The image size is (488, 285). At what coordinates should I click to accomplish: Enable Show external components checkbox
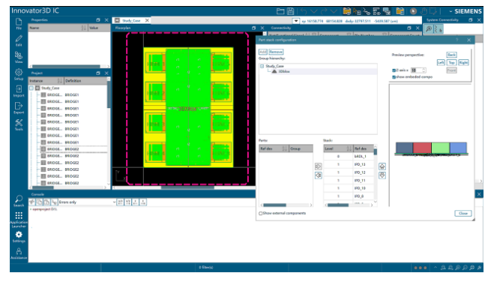261,213
